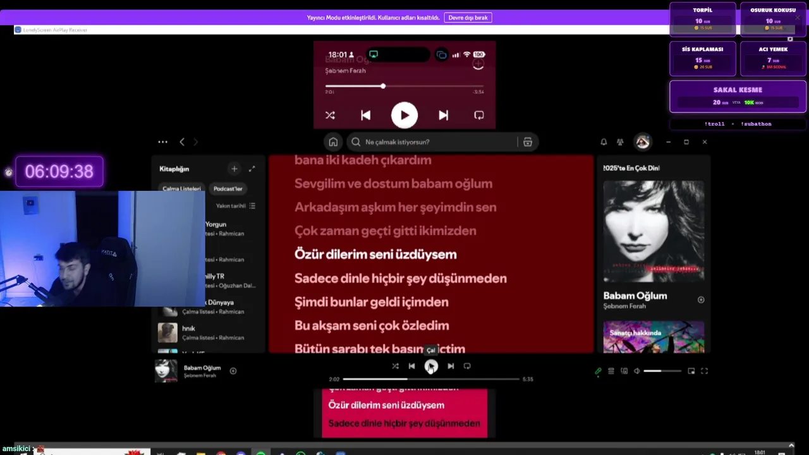
Task: Open the playlist by Oğuzhan Dal in library
Action: (x=232, y=281)
